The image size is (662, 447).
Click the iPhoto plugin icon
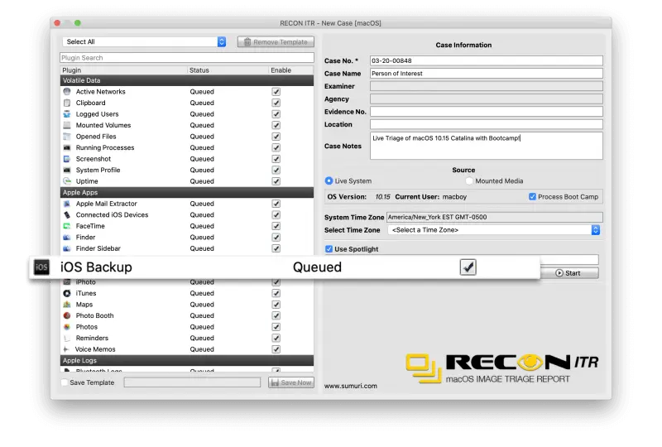67,281
